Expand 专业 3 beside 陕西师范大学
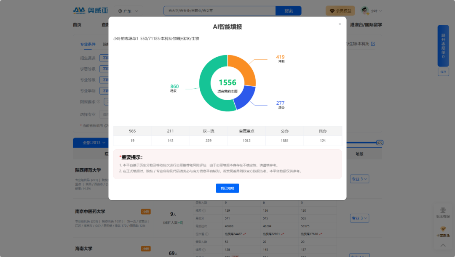 [x=359, y=178]
